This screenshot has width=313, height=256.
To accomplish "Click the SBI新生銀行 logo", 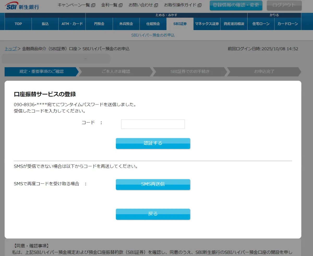I will [x=22, y=5].
